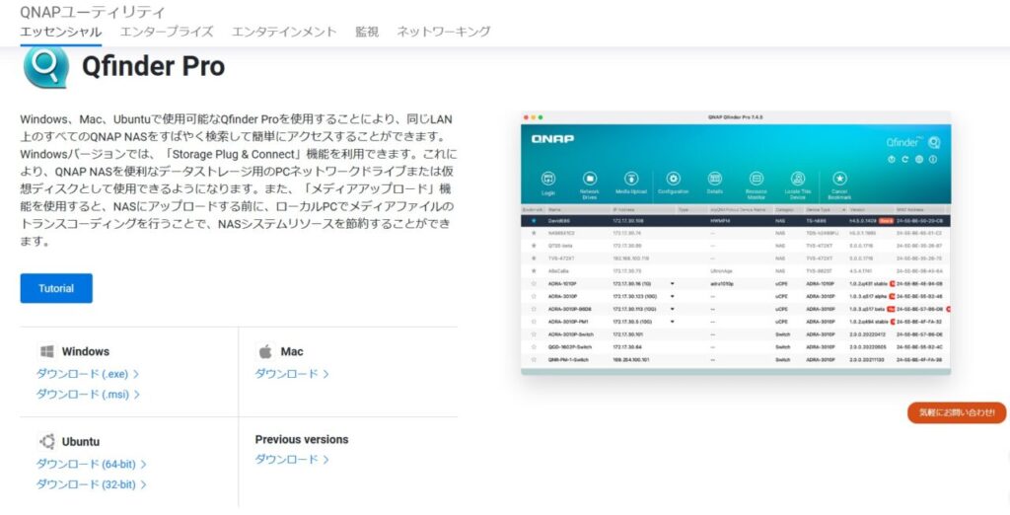This screenshot has width=1010, height=515.
Task: Expand IP dropdown arrow for ADRA-3010P-PM1
Action: (x=673, y=322)
